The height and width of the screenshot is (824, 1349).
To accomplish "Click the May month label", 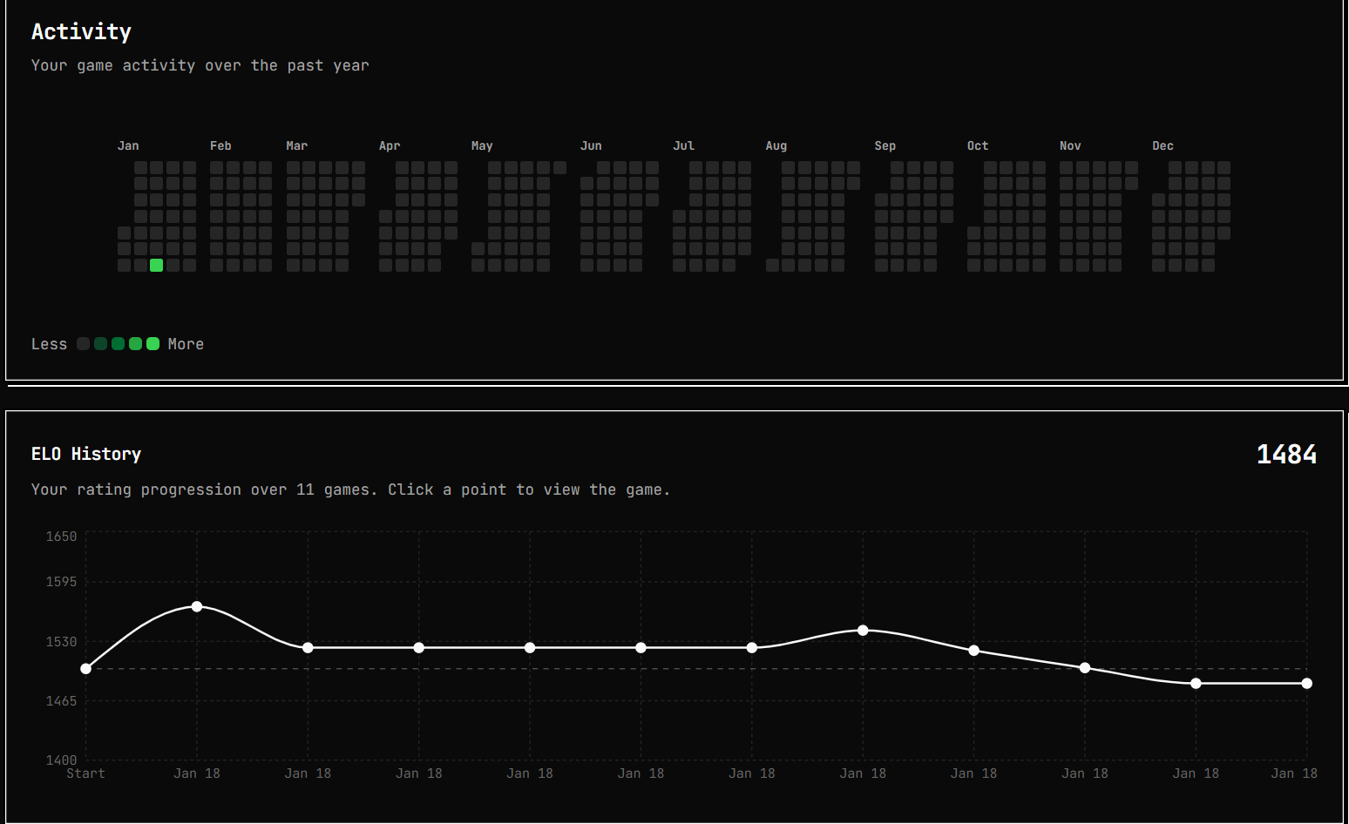I will coord(482,145).
